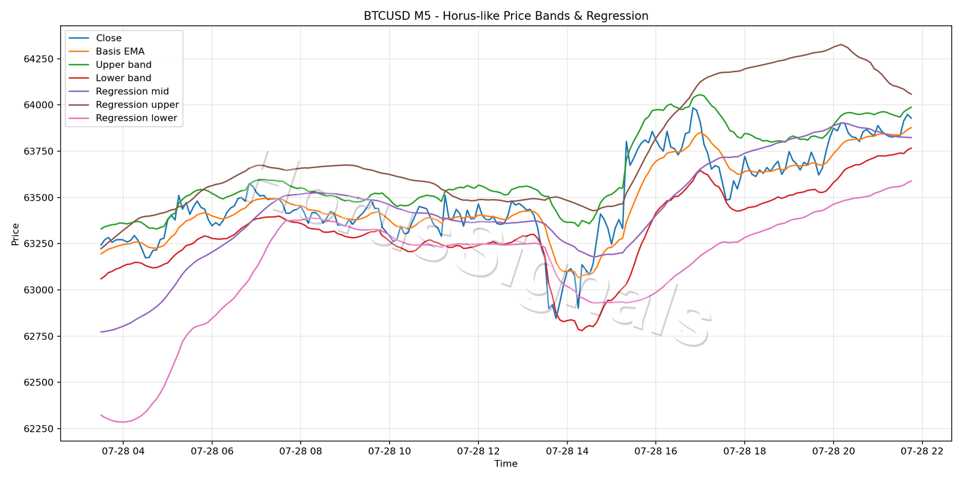This screenshot has width=962, height=481.
Task: Click the Time x-axis label
Action: coord(506,464)
